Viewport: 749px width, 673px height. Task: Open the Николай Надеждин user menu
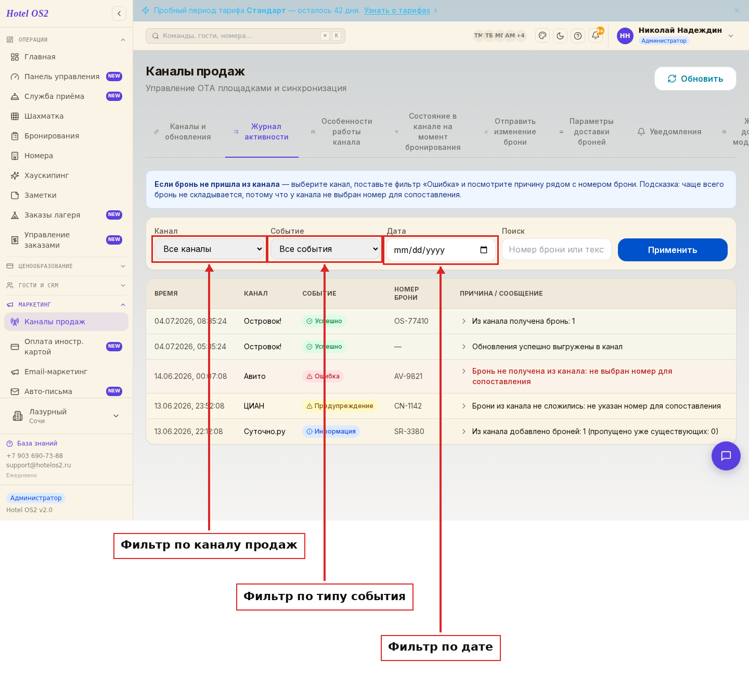676,36
